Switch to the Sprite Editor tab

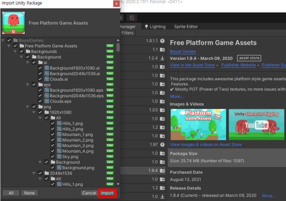186,27
